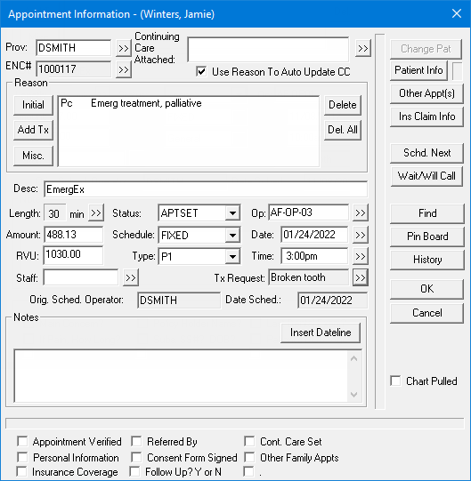Click the >> button next to Op field
The width and height of the screenshot is (471, 481).
coord(361,212)
